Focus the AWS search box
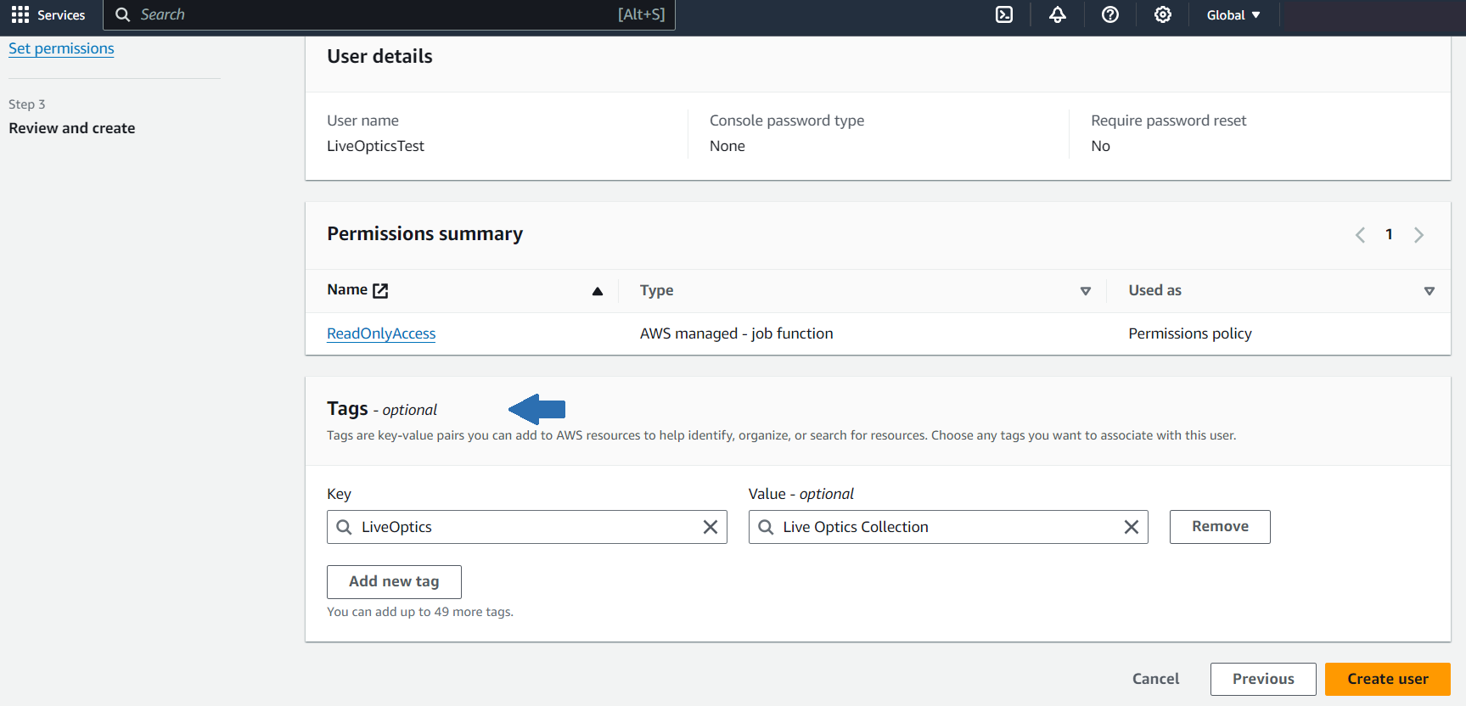The width and height of the screenshot is (1466, 706). pos(389,14)
